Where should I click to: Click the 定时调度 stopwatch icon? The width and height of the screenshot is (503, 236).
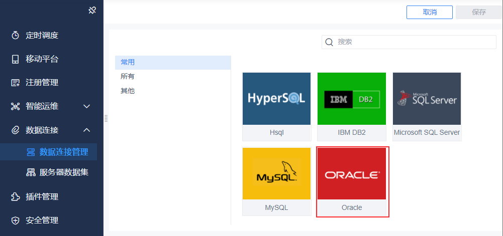click(x=16, y=36)
